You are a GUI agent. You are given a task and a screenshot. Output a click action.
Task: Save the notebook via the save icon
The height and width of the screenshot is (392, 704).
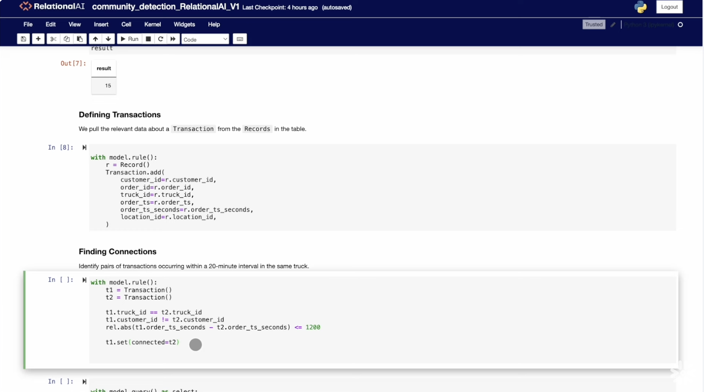tap(23, 39)
